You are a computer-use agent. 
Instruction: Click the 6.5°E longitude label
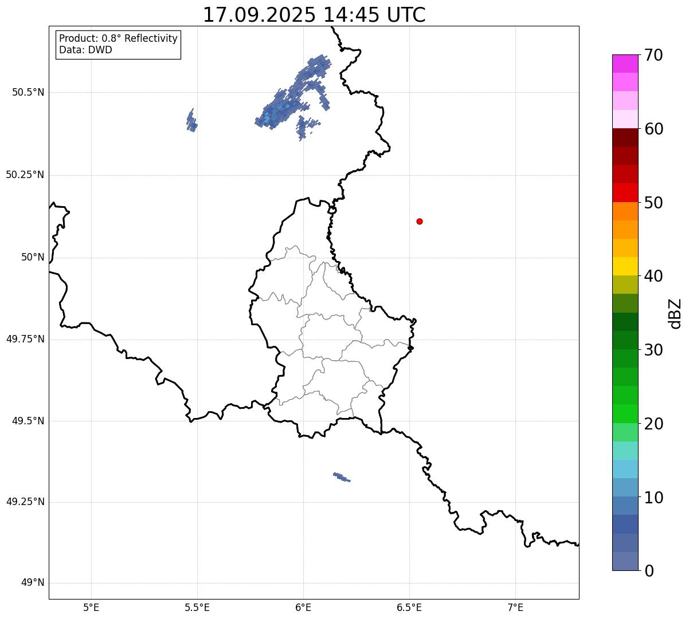409,607
